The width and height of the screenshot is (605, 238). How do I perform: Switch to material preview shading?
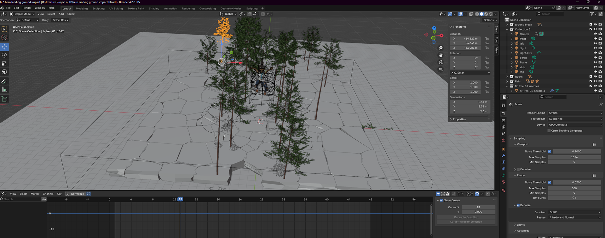click(486, 14)
